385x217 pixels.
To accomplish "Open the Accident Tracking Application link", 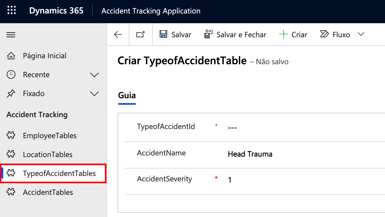I will [151, 11].
